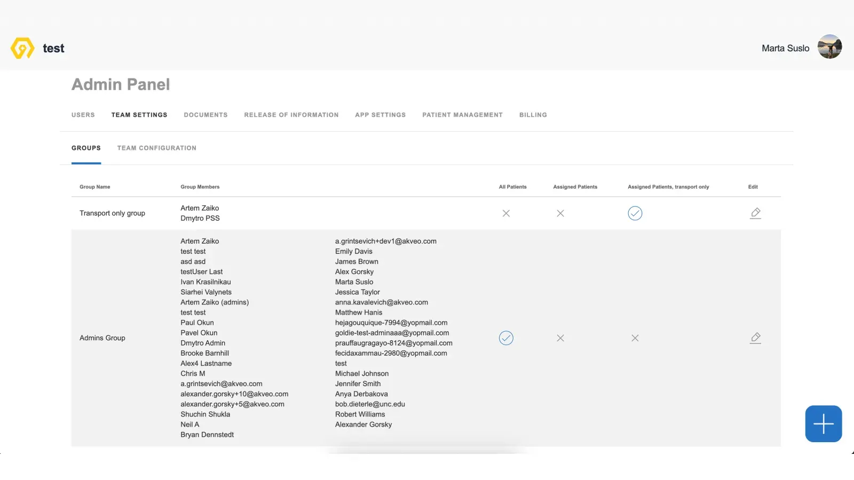854x480 pixels.
Task: Click member Brooke Barnhill
Action: coord(204,353)
